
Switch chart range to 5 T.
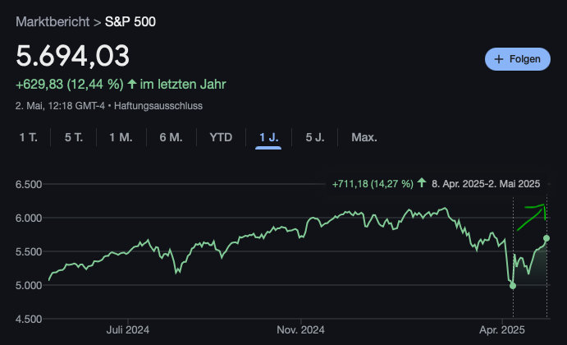[74, 137]
